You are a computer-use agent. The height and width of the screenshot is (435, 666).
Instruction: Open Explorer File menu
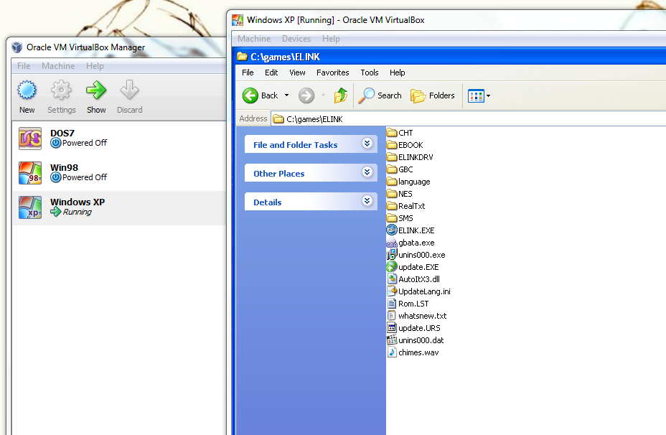248,72
